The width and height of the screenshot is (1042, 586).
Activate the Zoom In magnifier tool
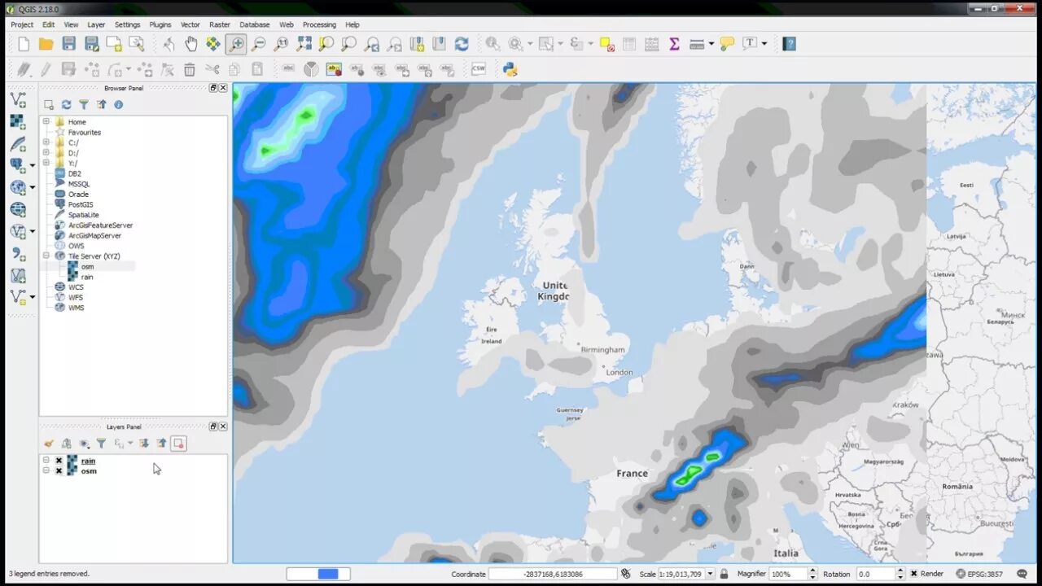pyautogui.click(x=236, y=44)
